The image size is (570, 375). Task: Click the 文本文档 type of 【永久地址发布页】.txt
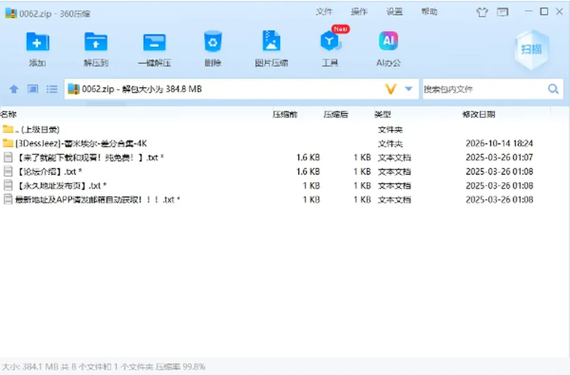point(394,186)
